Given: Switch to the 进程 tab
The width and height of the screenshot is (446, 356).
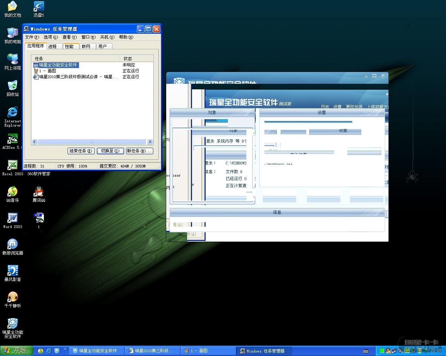Looking at the screenshot, I should pyautogui.click(x=53, y=46).
